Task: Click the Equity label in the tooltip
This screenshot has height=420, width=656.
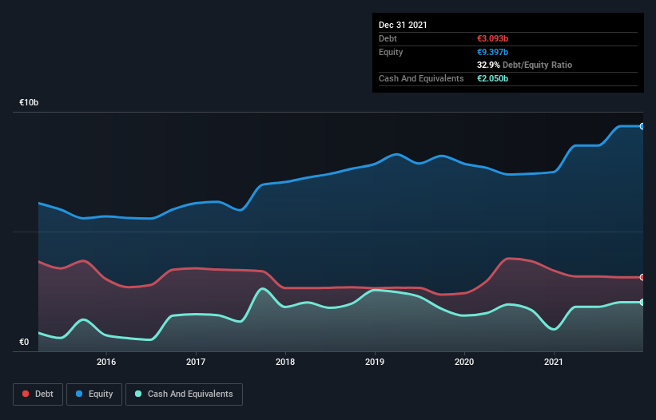Action: (391, 52)
